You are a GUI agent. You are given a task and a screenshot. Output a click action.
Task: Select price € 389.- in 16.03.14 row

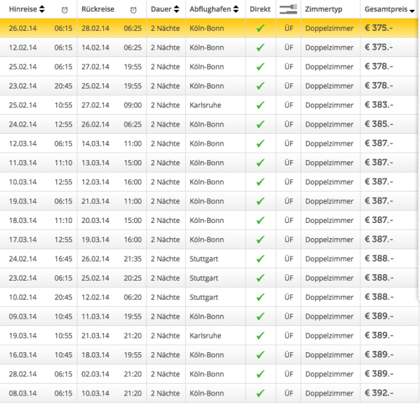(379, 355)
